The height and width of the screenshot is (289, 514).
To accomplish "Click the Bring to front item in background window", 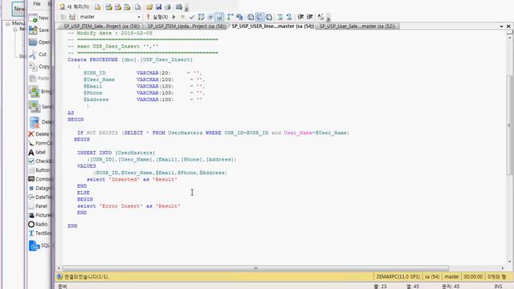I will [39, 92].
